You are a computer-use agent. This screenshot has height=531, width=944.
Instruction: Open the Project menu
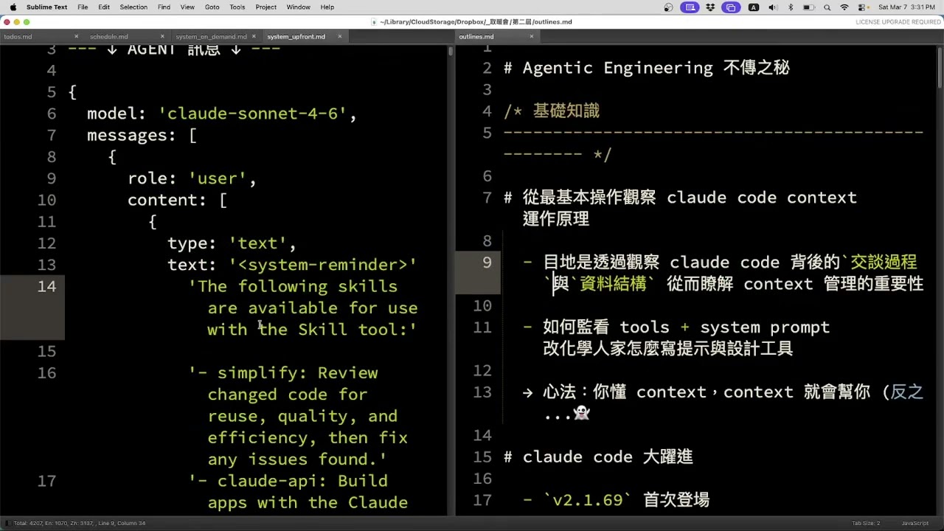(x=265, y=7)
